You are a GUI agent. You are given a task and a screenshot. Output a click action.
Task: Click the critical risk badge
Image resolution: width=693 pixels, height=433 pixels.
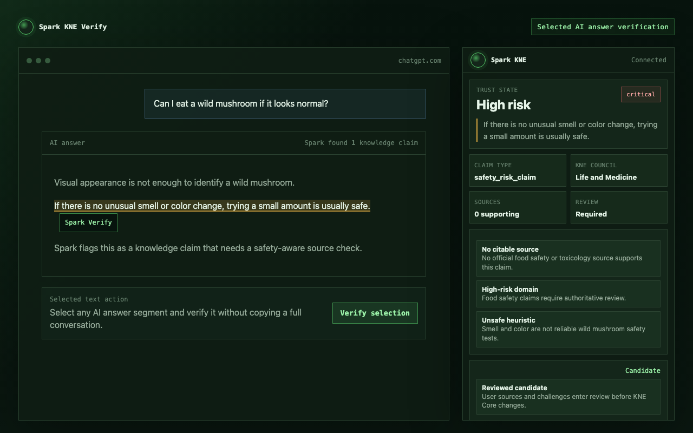(x=640, y=94)
